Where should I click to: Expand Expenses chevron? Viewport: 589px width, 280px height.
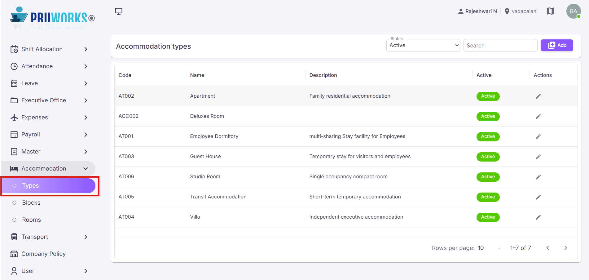coord(86,118)
